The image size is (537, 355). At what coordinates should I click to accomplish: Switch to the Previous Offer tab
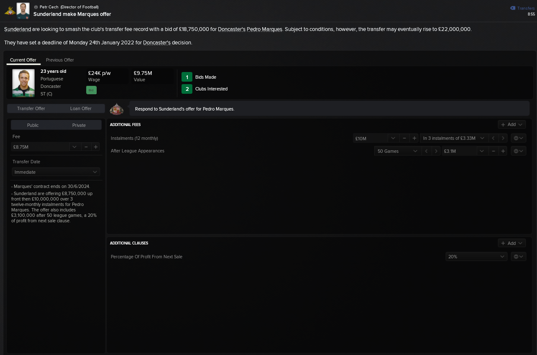click(x=60, y=60)
